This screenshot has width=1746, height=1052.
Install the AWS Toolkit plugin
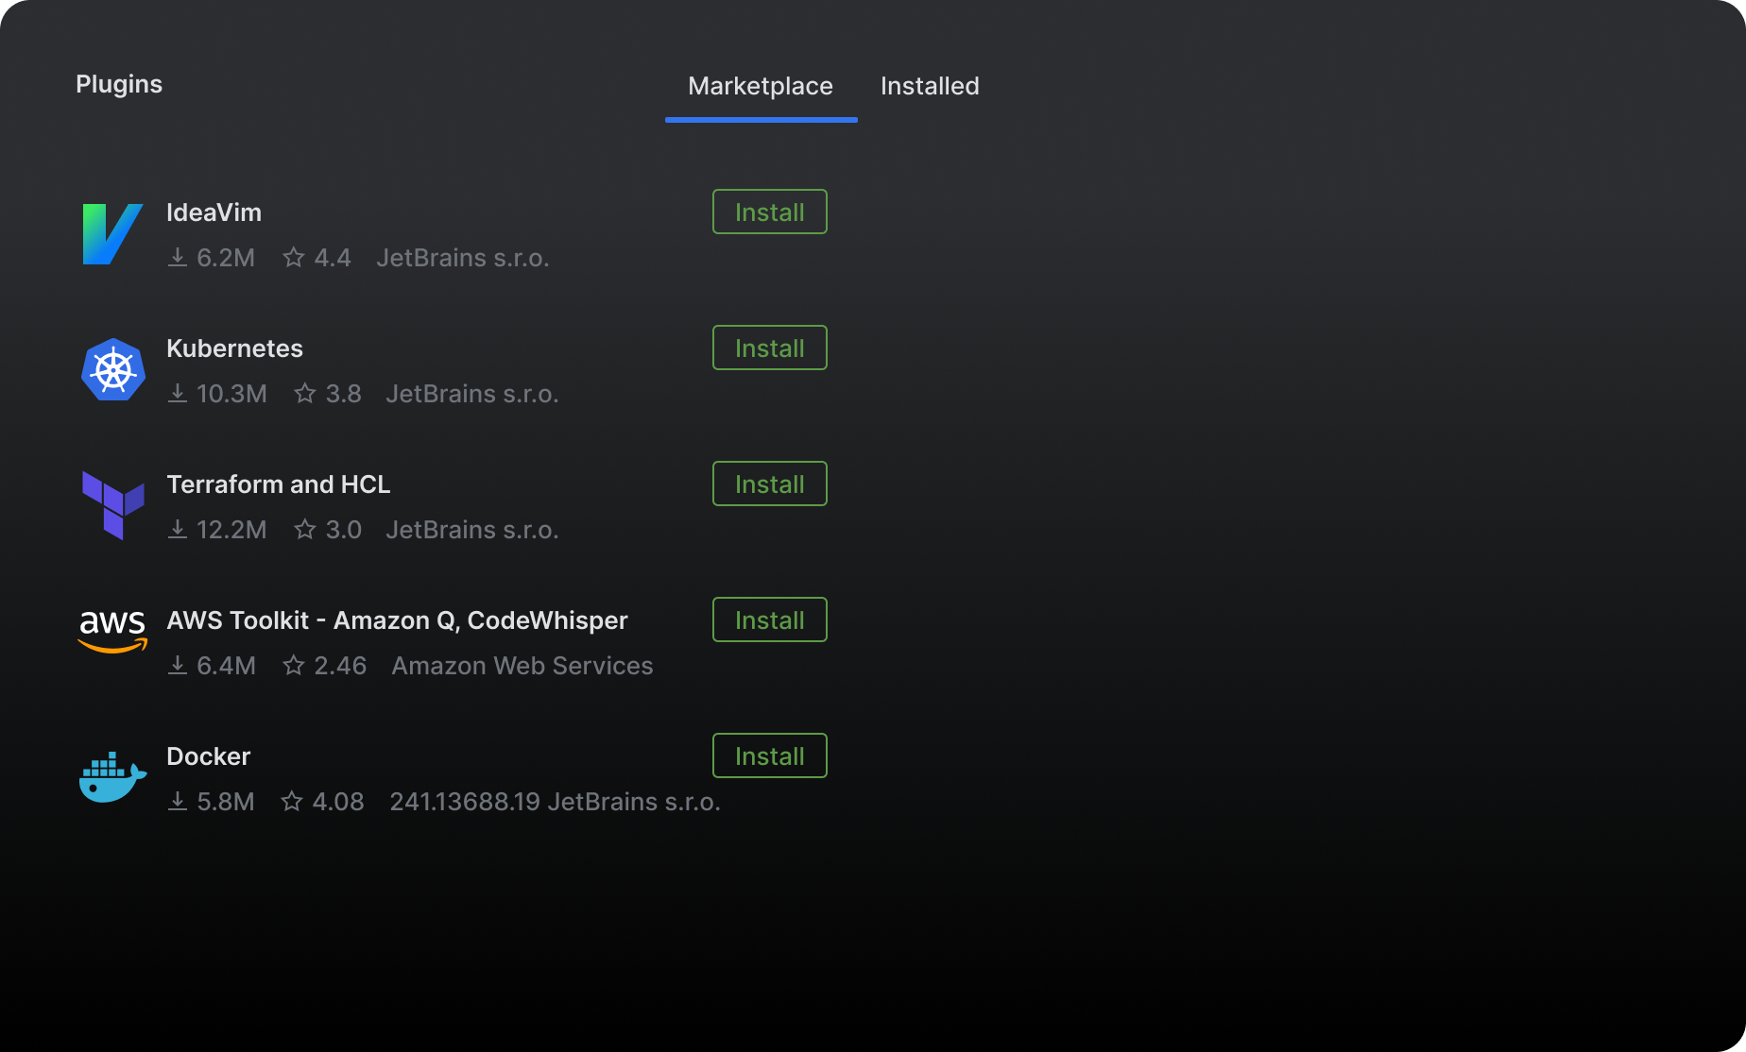[x=769, y=619]
